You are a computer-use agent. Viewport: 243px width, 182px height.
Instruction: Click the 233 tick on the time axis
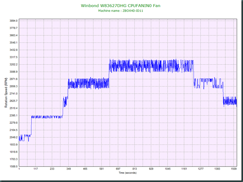pos(52,169)
